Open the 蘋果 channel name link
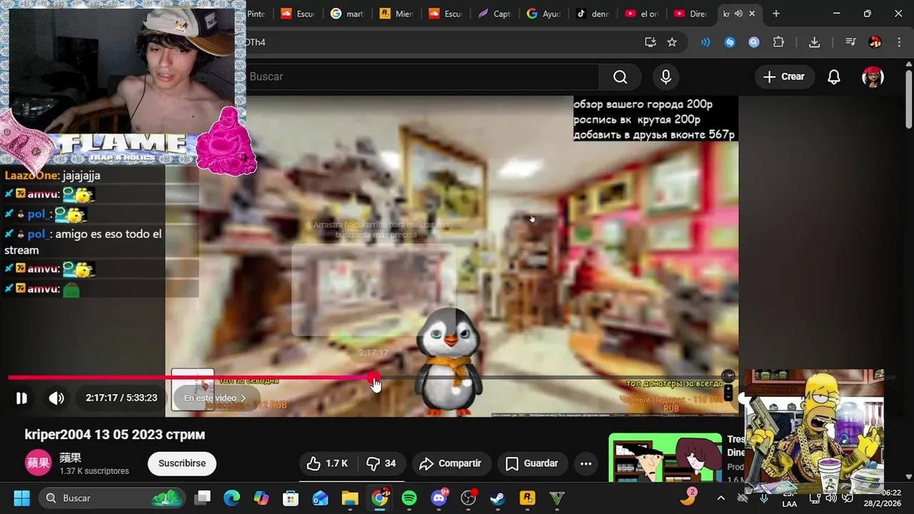This screenshot has width=914, height=514. click(x=70, y=458)
